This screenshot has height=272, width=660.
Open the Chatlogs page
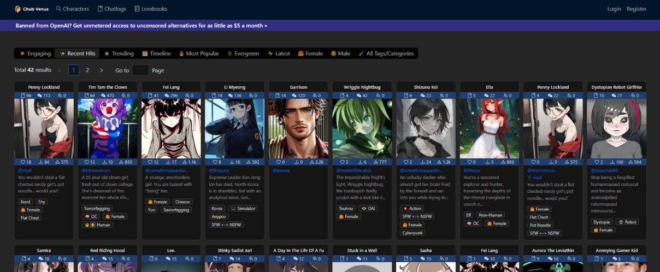pyautogui.click(x=111, y=9)
